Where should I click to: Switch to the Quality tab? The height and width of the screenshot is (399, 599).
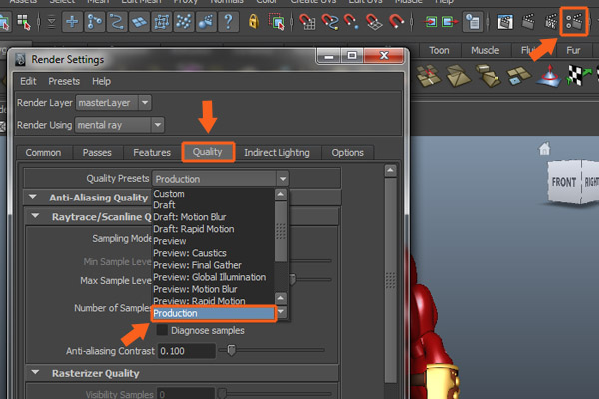[x=208, y=152]
